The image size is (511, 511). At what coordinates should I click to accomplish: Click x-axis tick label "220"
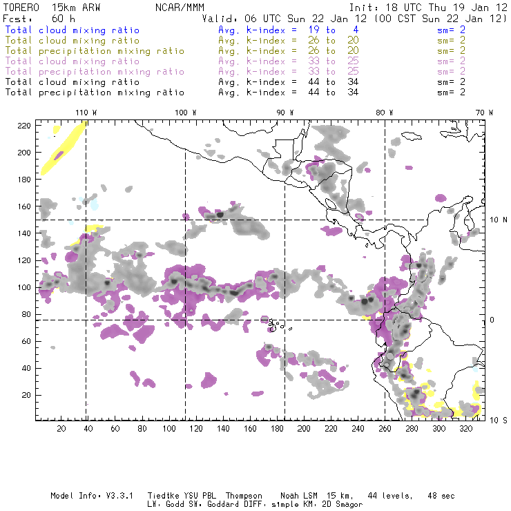coord(331,429)
